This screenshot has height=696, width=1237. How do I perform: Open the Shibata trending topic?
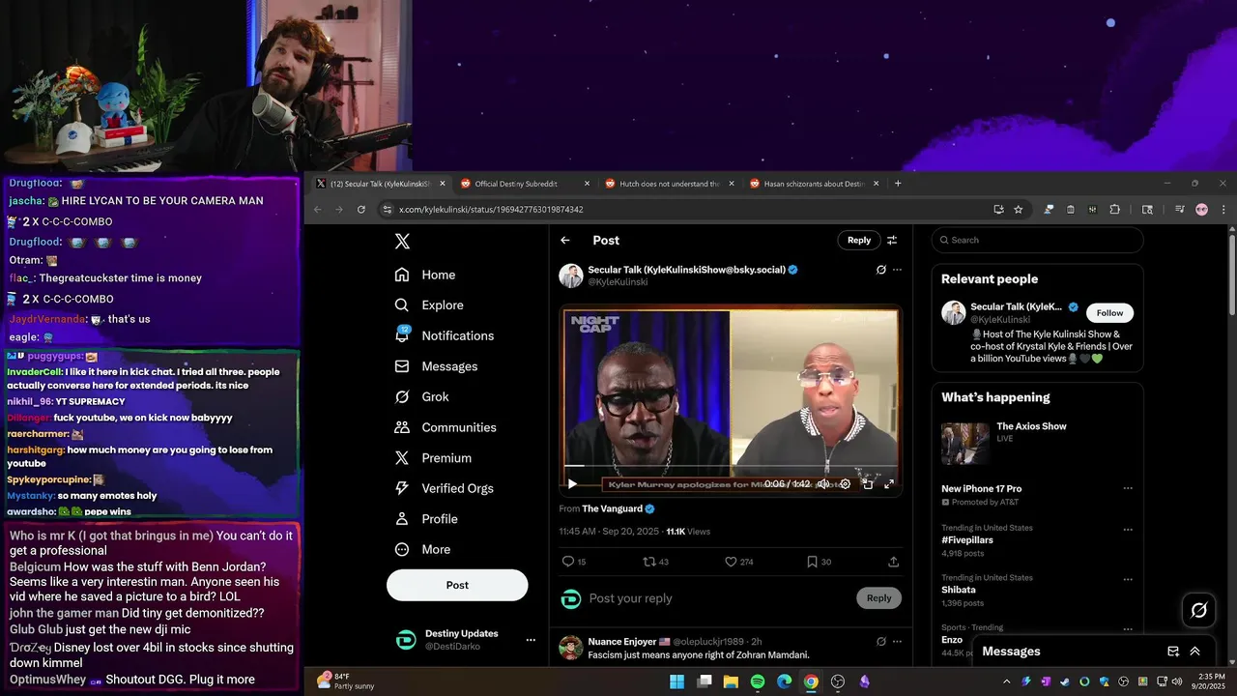[x=959, y=590]
